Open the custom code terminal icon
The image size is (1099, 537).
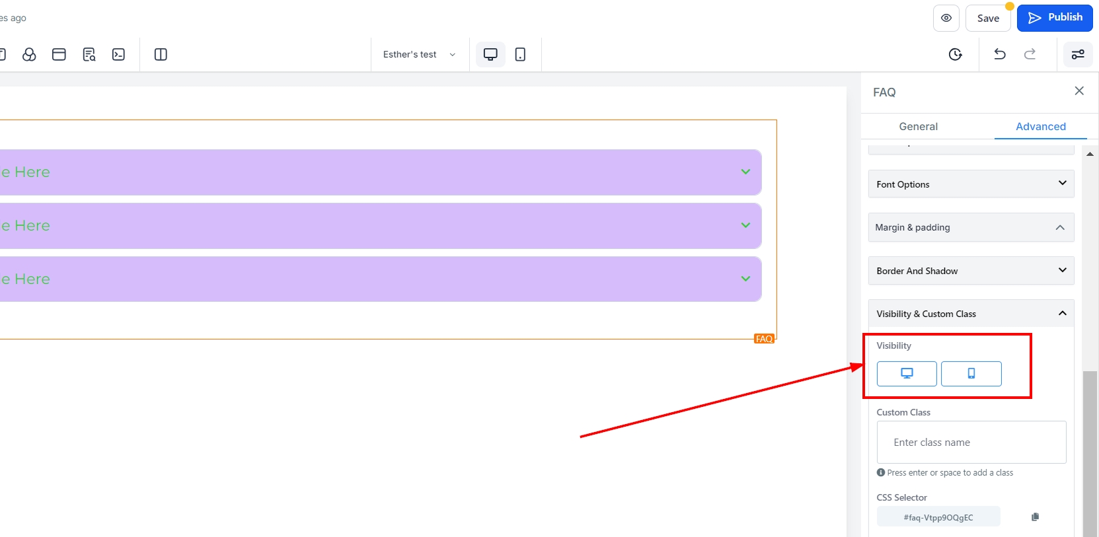tap(118, 54)
